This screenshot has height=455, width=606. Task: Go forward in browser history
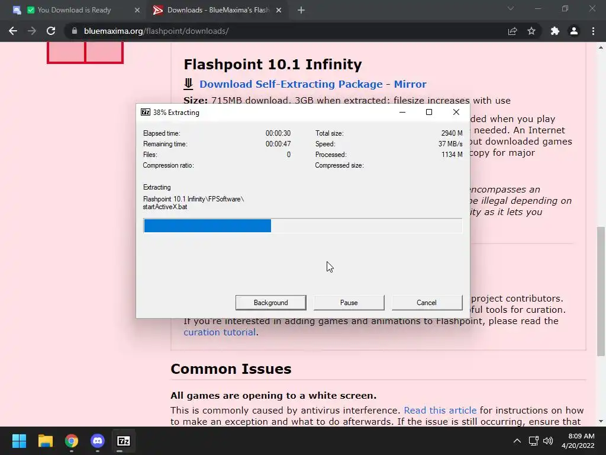coord(32,31)
